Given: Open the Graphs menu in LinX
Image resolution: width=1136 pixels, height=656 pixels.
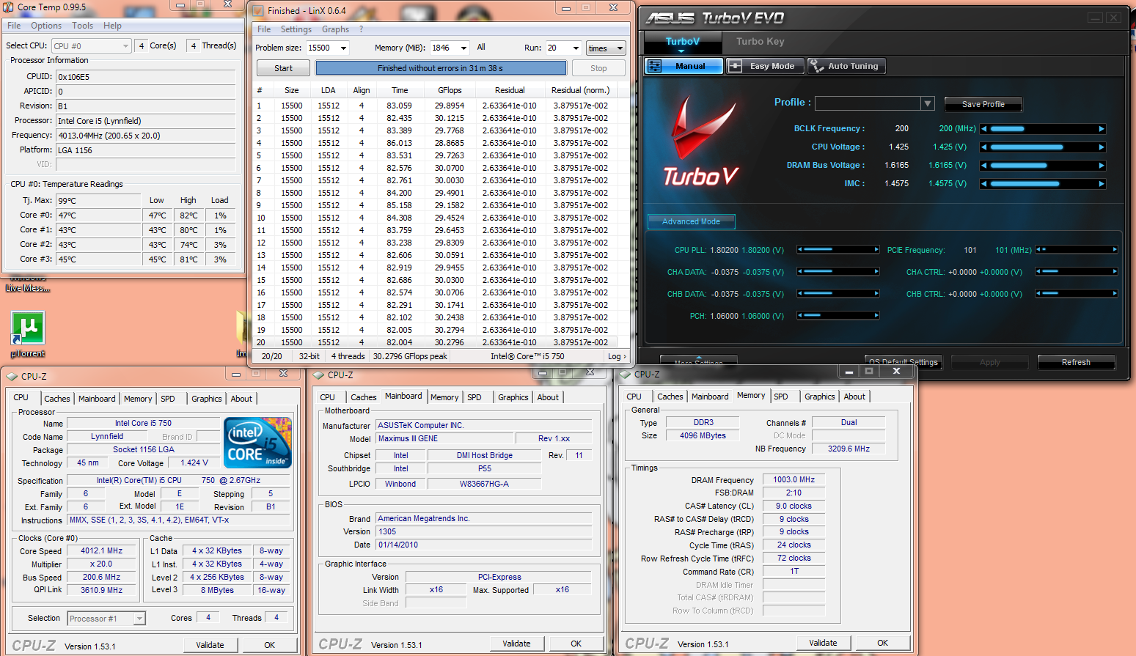Looking at the screenshot, I should point(335,29).
